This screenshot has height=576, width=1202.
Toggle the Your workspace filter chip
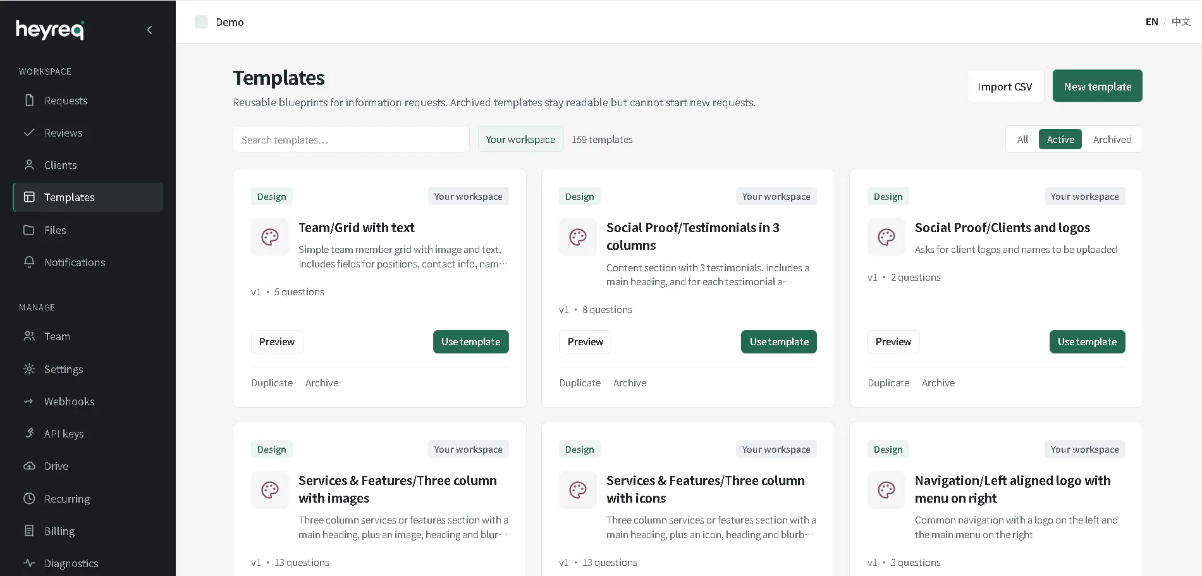[x=520, y=139]
